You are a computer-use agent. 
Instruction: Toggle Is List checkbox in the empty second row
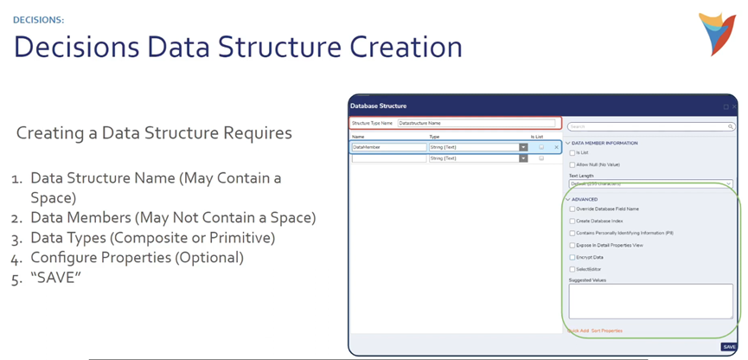(x=541, y=158)
